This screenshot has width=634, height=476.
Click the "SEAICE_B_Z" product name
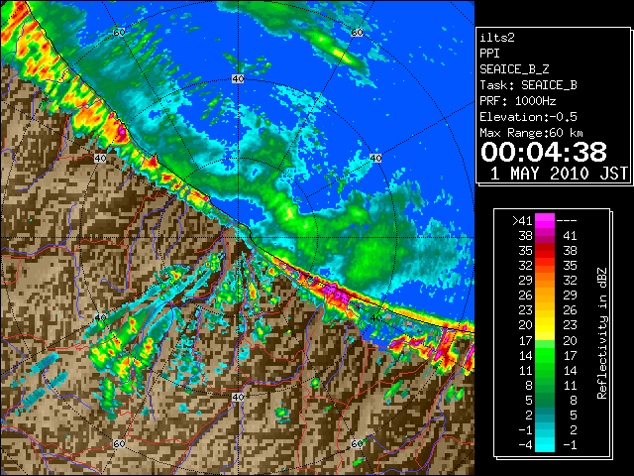[514, 69]
